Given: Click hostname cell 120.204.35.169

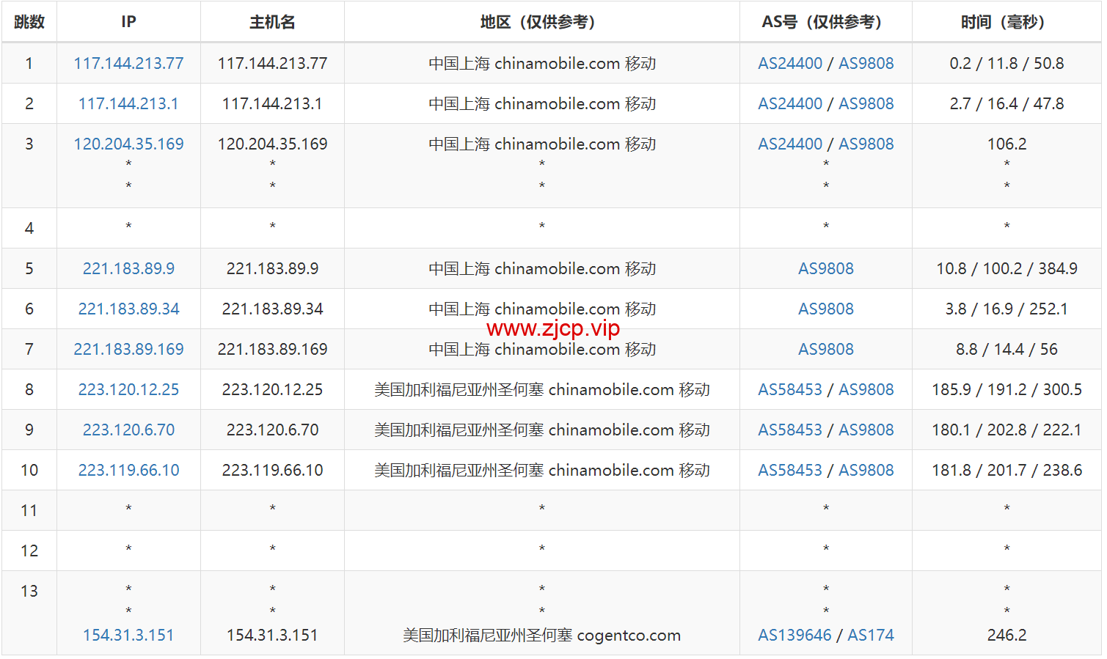Looking at the screenshot, I should click(x=272, y=144).
